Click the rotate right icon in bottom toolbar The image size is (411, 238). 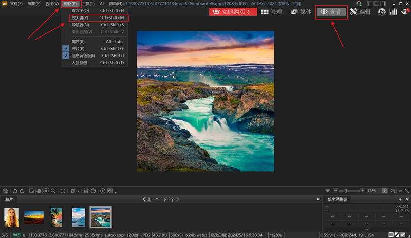pos(22,191)
